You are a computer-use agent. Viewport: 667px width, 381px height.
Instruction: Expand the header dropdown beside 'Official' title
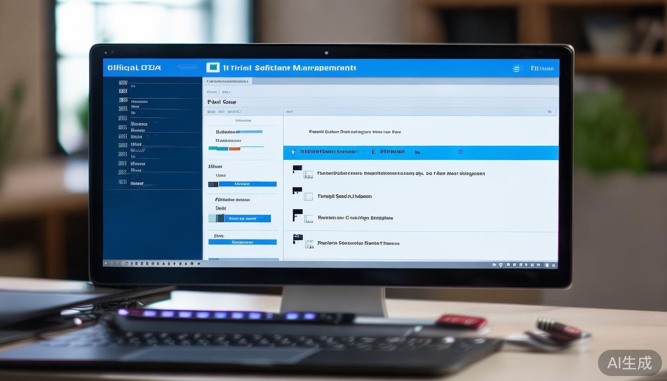pyautogui.click(x=187, y=67)
